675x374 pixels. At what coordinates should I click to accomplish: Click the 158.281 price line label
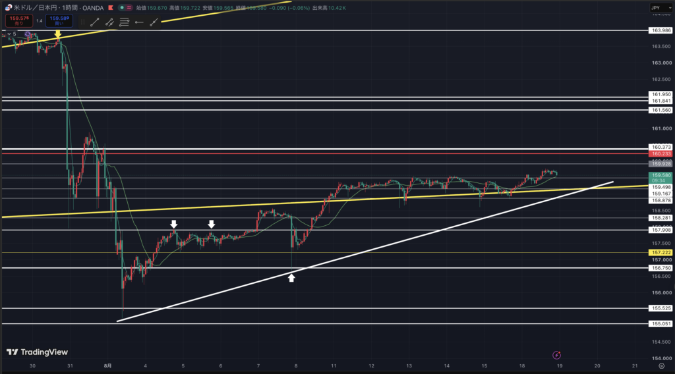pos(660,218)
